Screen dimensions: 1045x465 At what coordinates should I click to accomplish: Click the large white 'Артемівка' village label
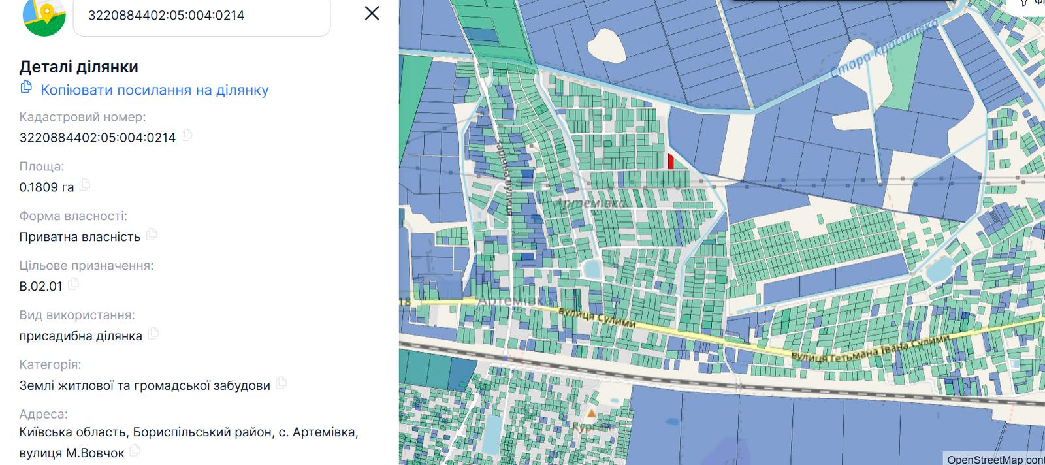click(590, 203)
